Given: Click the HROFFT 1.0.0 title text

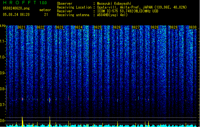Looking at the screenshot, I should coord(25,3).
